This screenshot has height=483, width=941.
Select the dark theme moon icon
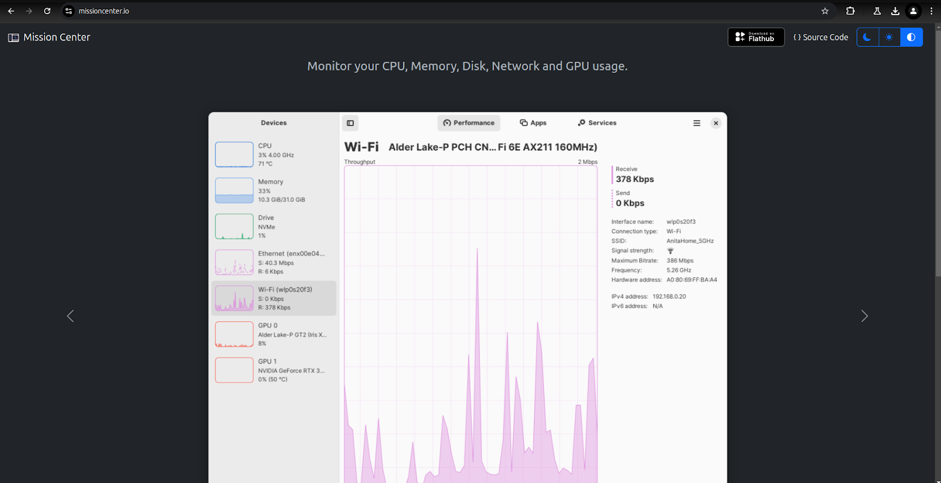867,37
